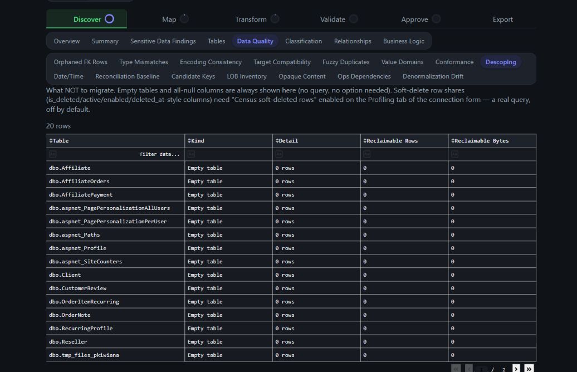Show the Type Mismatches check
This screenshot has height=372, width=577.
pyautogui.click(x=144, y=62)
